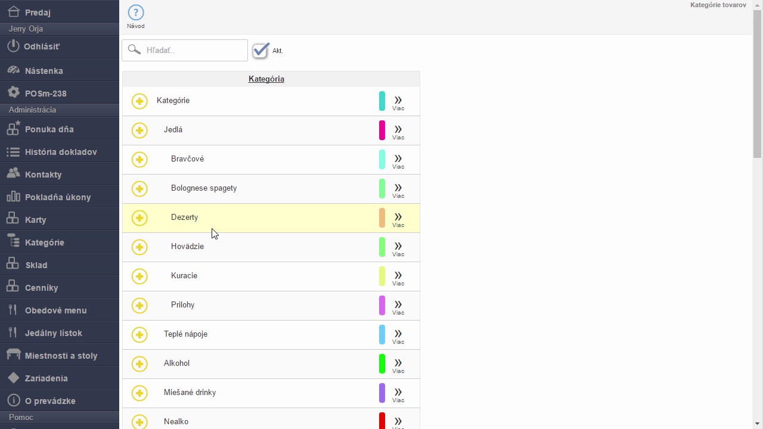
Task: Select Kategórie in the sidebar menu
Action: click(60, 242)
